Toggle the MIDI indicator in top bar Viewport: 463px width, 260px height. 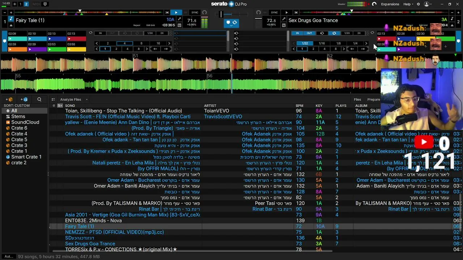point(37,4)
